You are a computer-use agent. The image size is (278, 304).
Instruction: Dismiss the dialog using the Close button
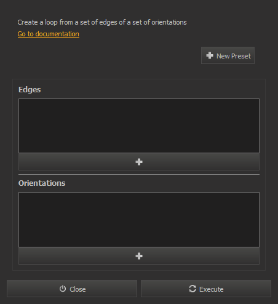pyautogui.click(x=72, y=289)
